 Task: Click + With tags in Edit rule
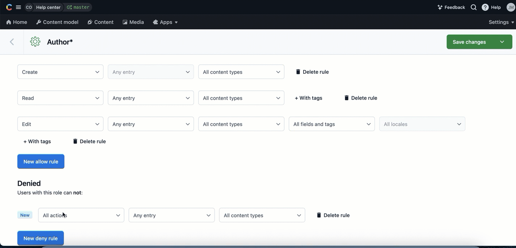37,142
